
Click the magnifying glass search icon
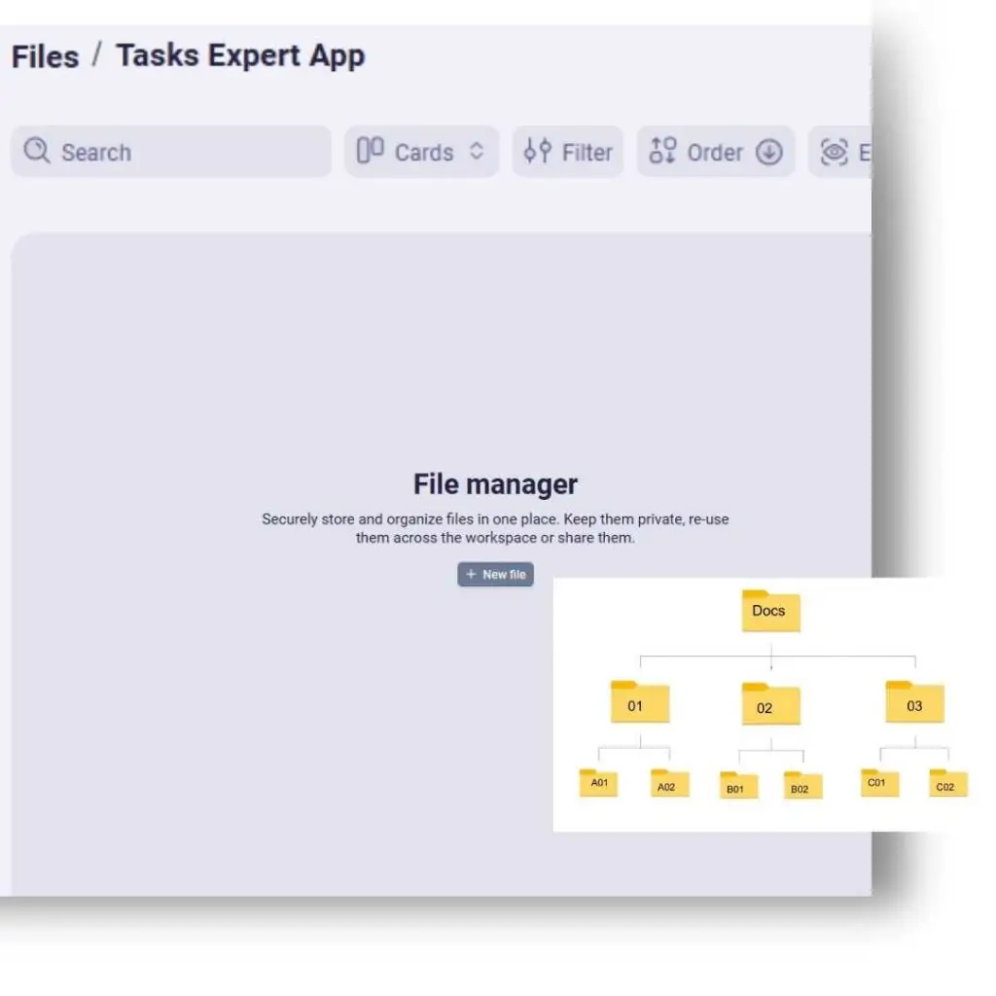37,152
